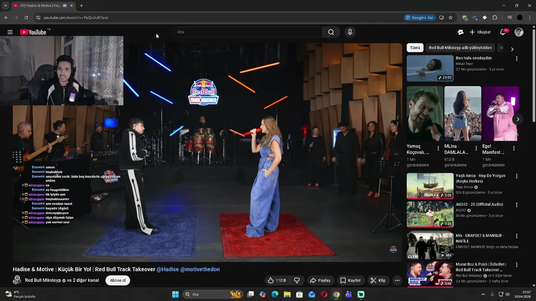Viewport: 536px width, 301px height.
Task: Open the Murat Boz & Poizi video thumbnail
Action: click(x=430, y=274)
